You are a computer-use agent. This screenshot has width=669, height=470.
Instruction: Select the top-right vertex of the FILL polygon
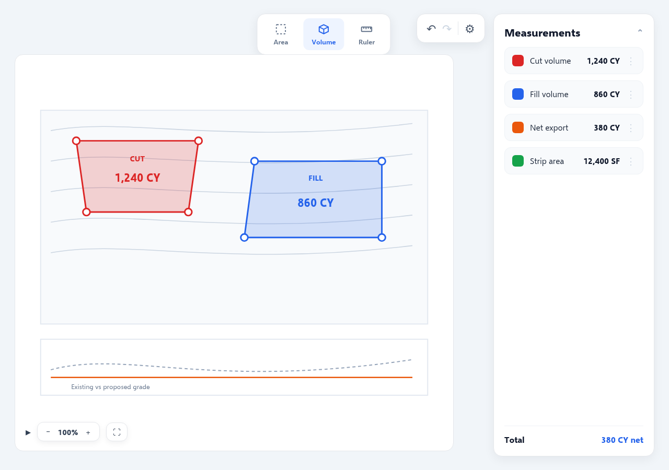382,161
